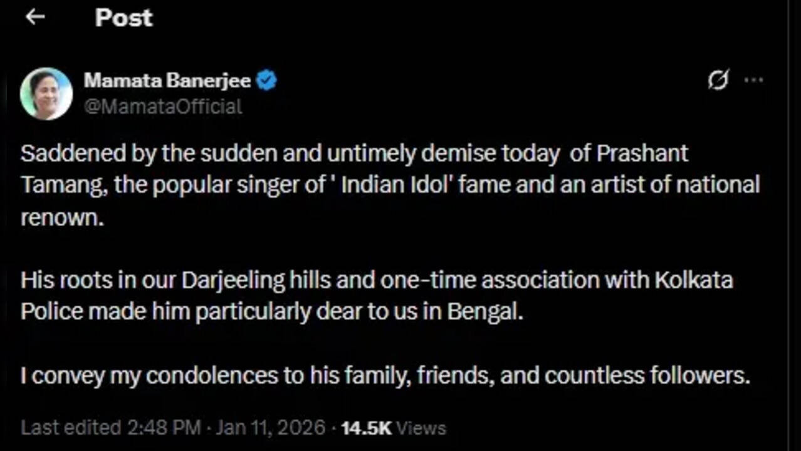801x451 pixels.
Task: Select the back navigation arrow in the header
Action: click(x=34, y=17)
